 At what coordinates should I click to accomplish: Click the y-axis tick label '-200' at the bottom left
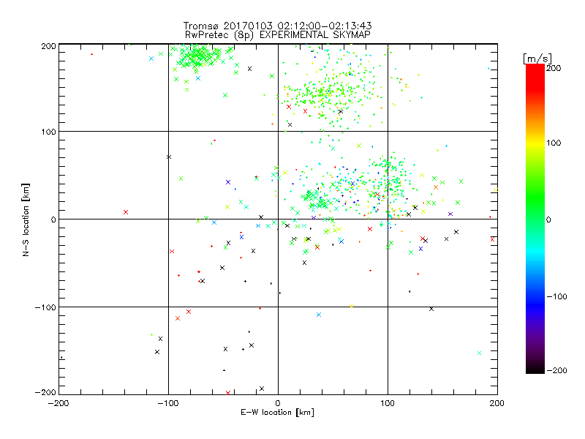pyautogui.click(x=45, y=393)
